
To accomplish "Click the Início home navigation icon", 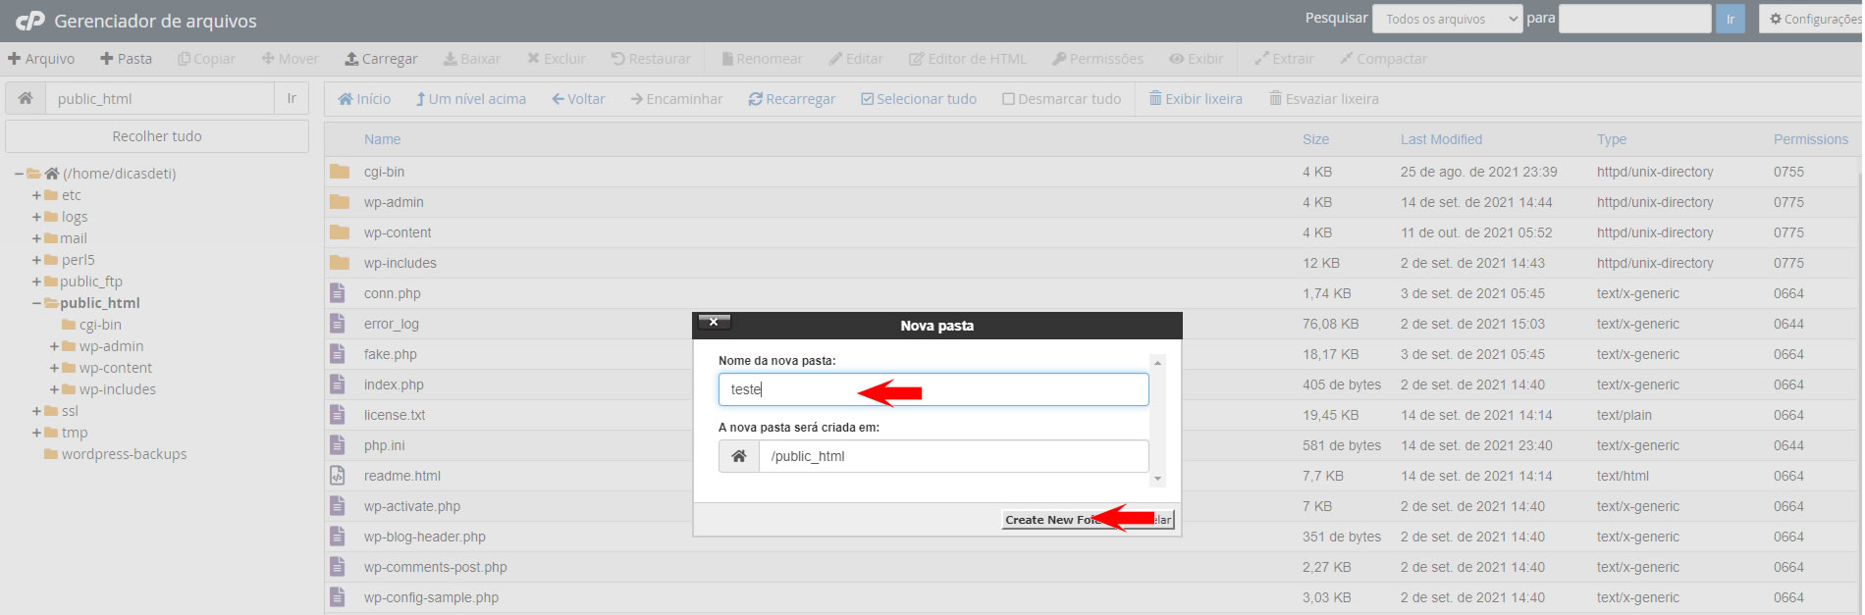I will [x=346, y=99].
